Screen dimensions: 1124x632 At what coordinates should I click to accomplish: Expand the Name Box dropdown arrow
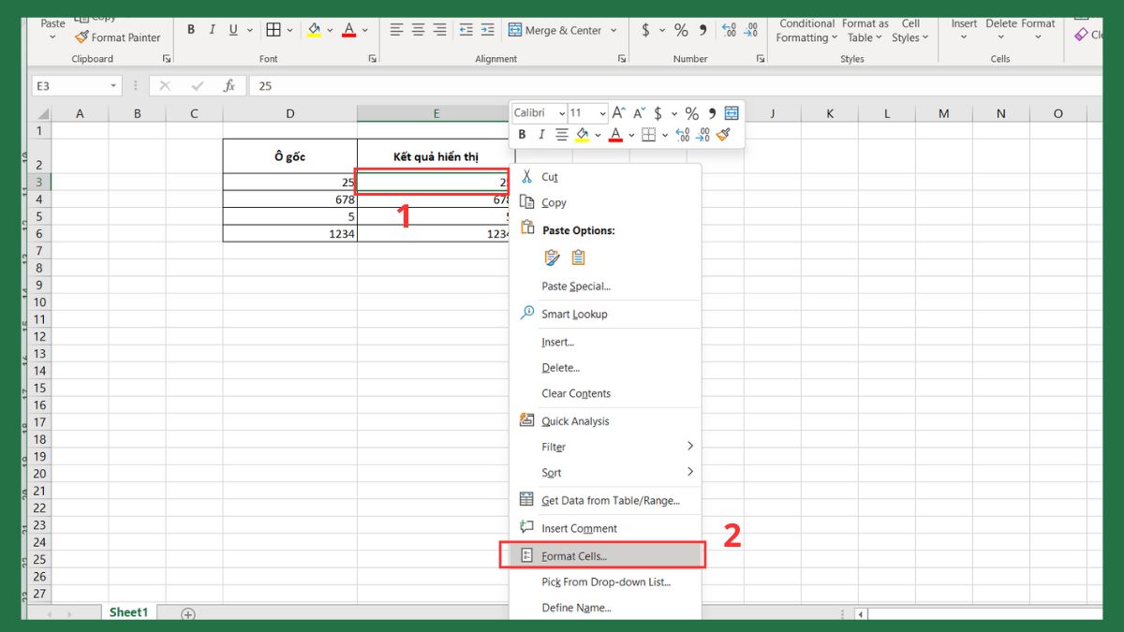pyautogui.click(x=113, y=86)
